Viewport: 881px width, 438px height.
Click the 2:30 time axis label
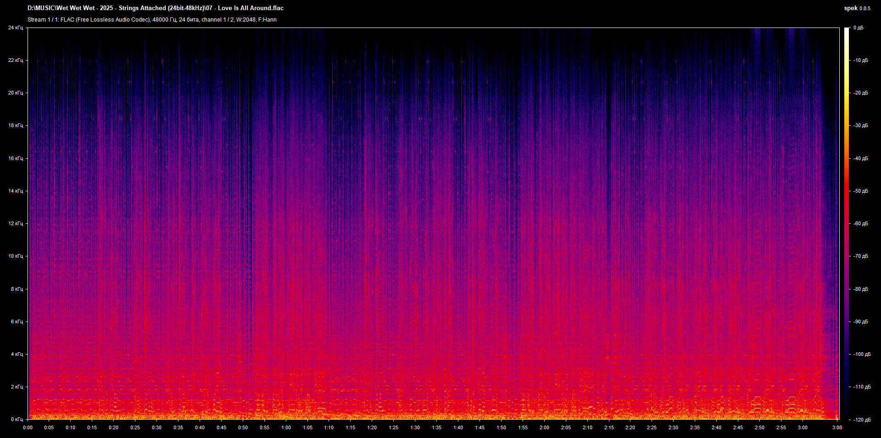tap(674, 428)
